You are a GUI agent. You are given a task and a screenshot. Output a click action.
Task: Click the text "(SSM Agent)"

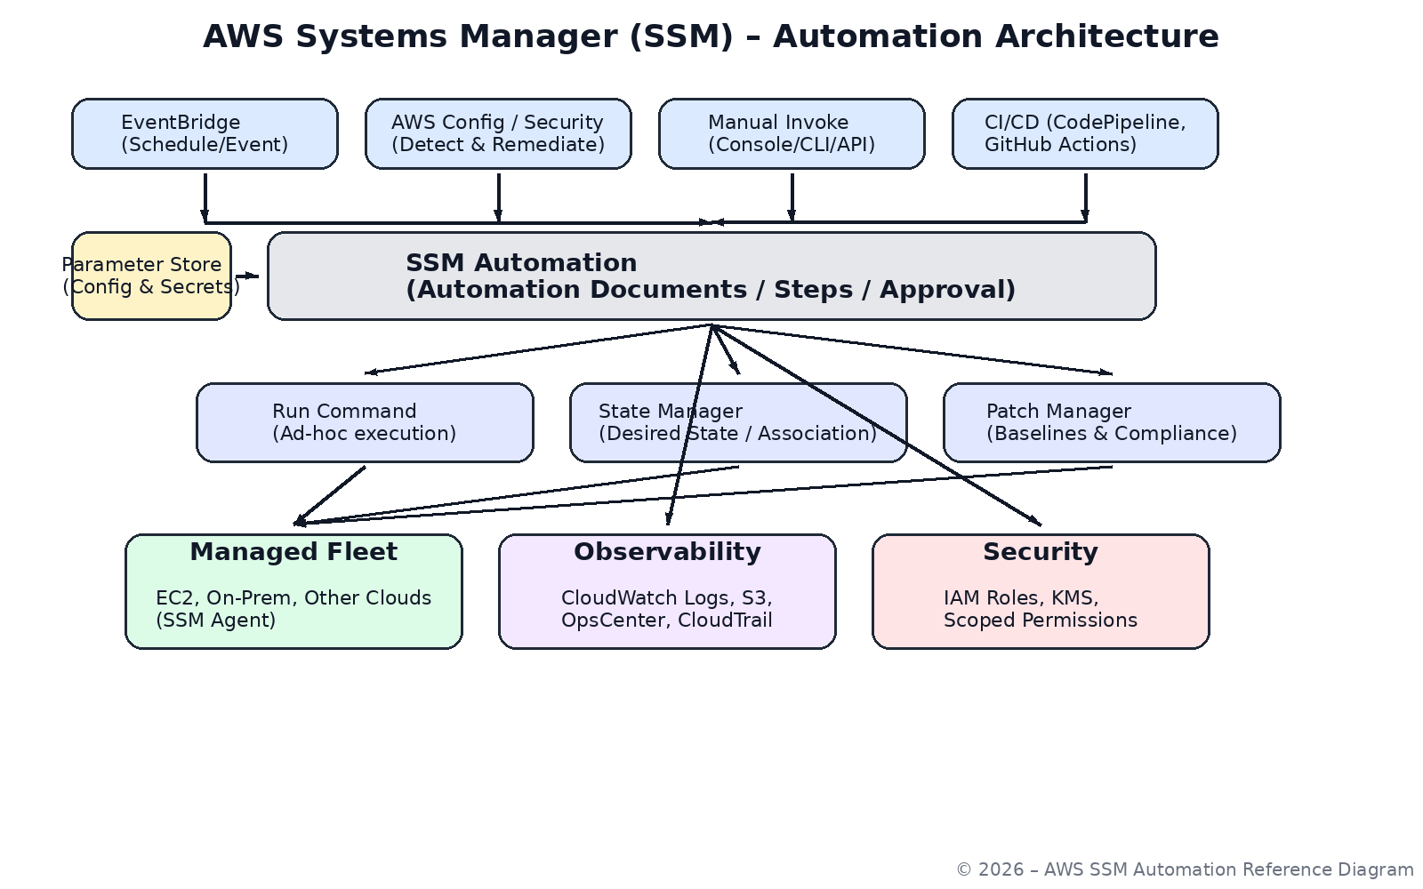tap(216, 620)
